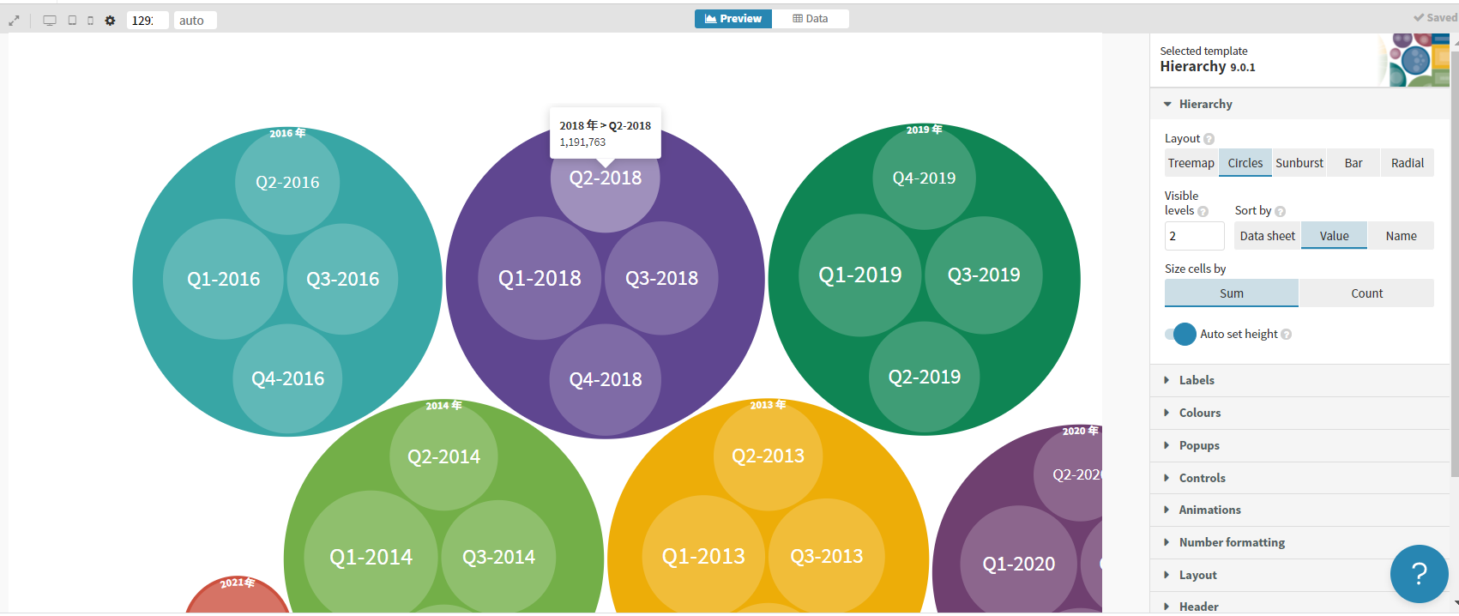Click the Q2-2016 circle

(287, 182)
